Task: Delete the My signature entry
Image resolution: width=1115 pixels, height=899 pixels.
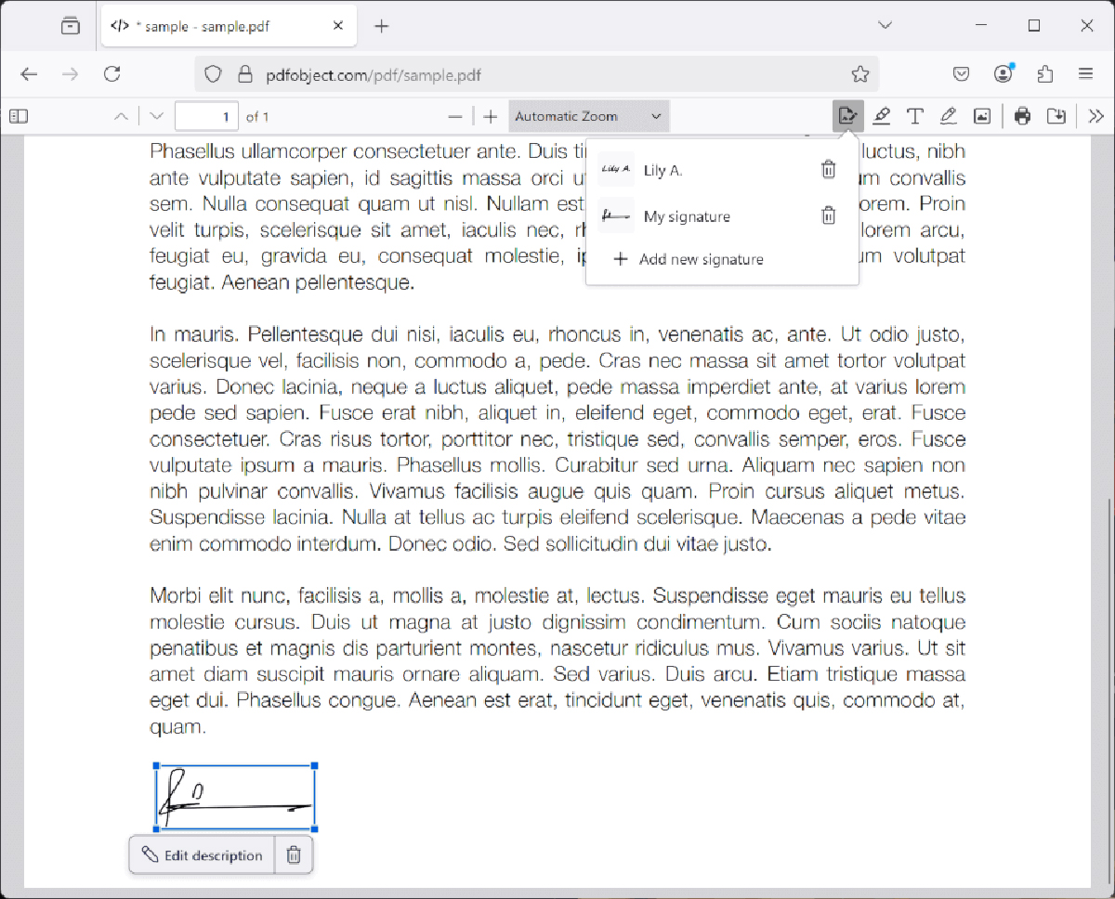Action: click(828, 215)
